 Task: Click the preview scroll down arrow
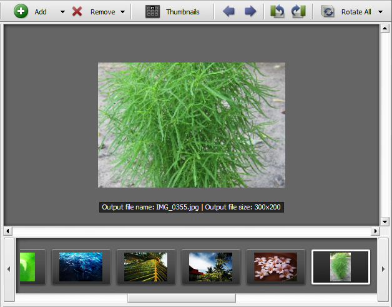click(385, 221)
